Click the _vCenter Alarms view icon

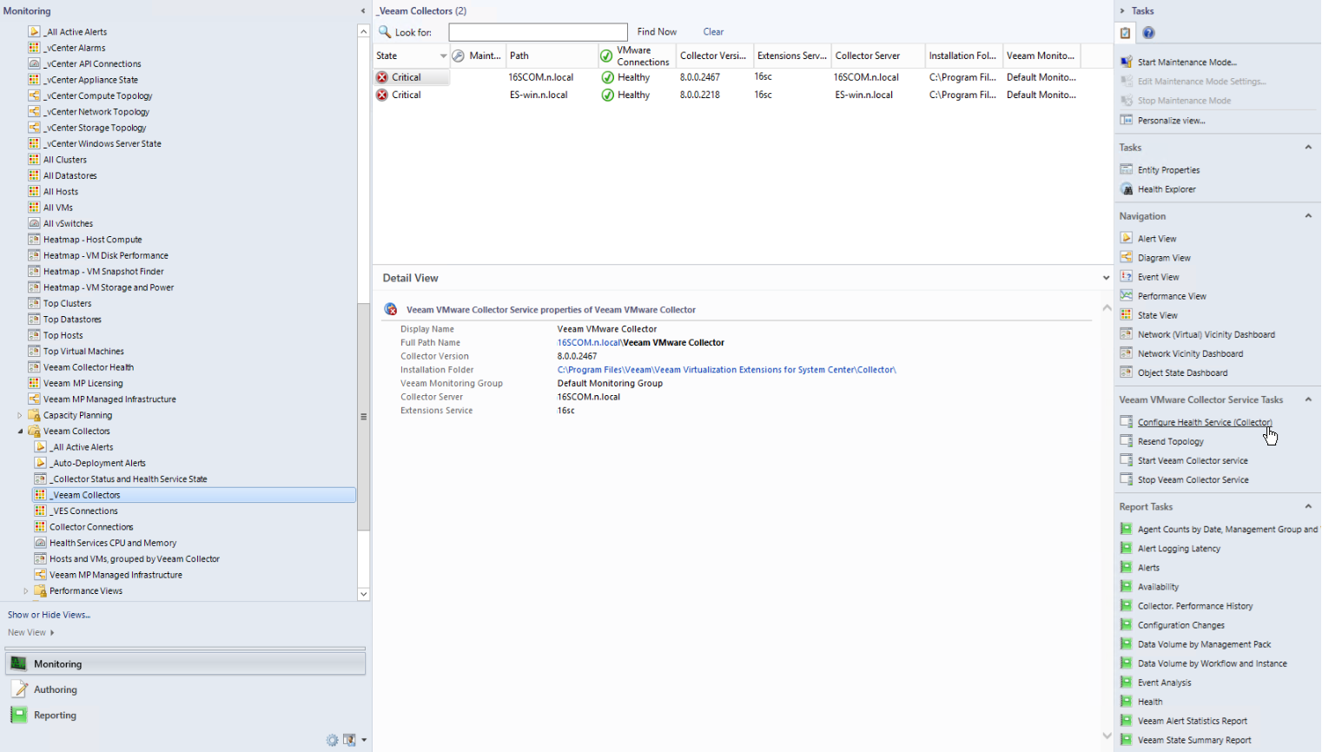[34, 48]
